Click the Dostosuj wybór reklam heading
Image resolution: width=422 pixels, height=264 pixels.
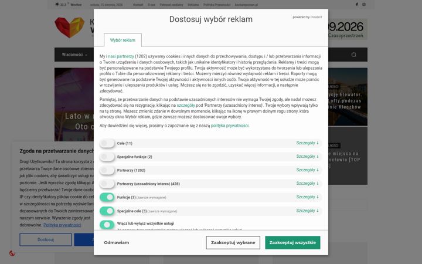pyautogui.click(x=211, y=19)
